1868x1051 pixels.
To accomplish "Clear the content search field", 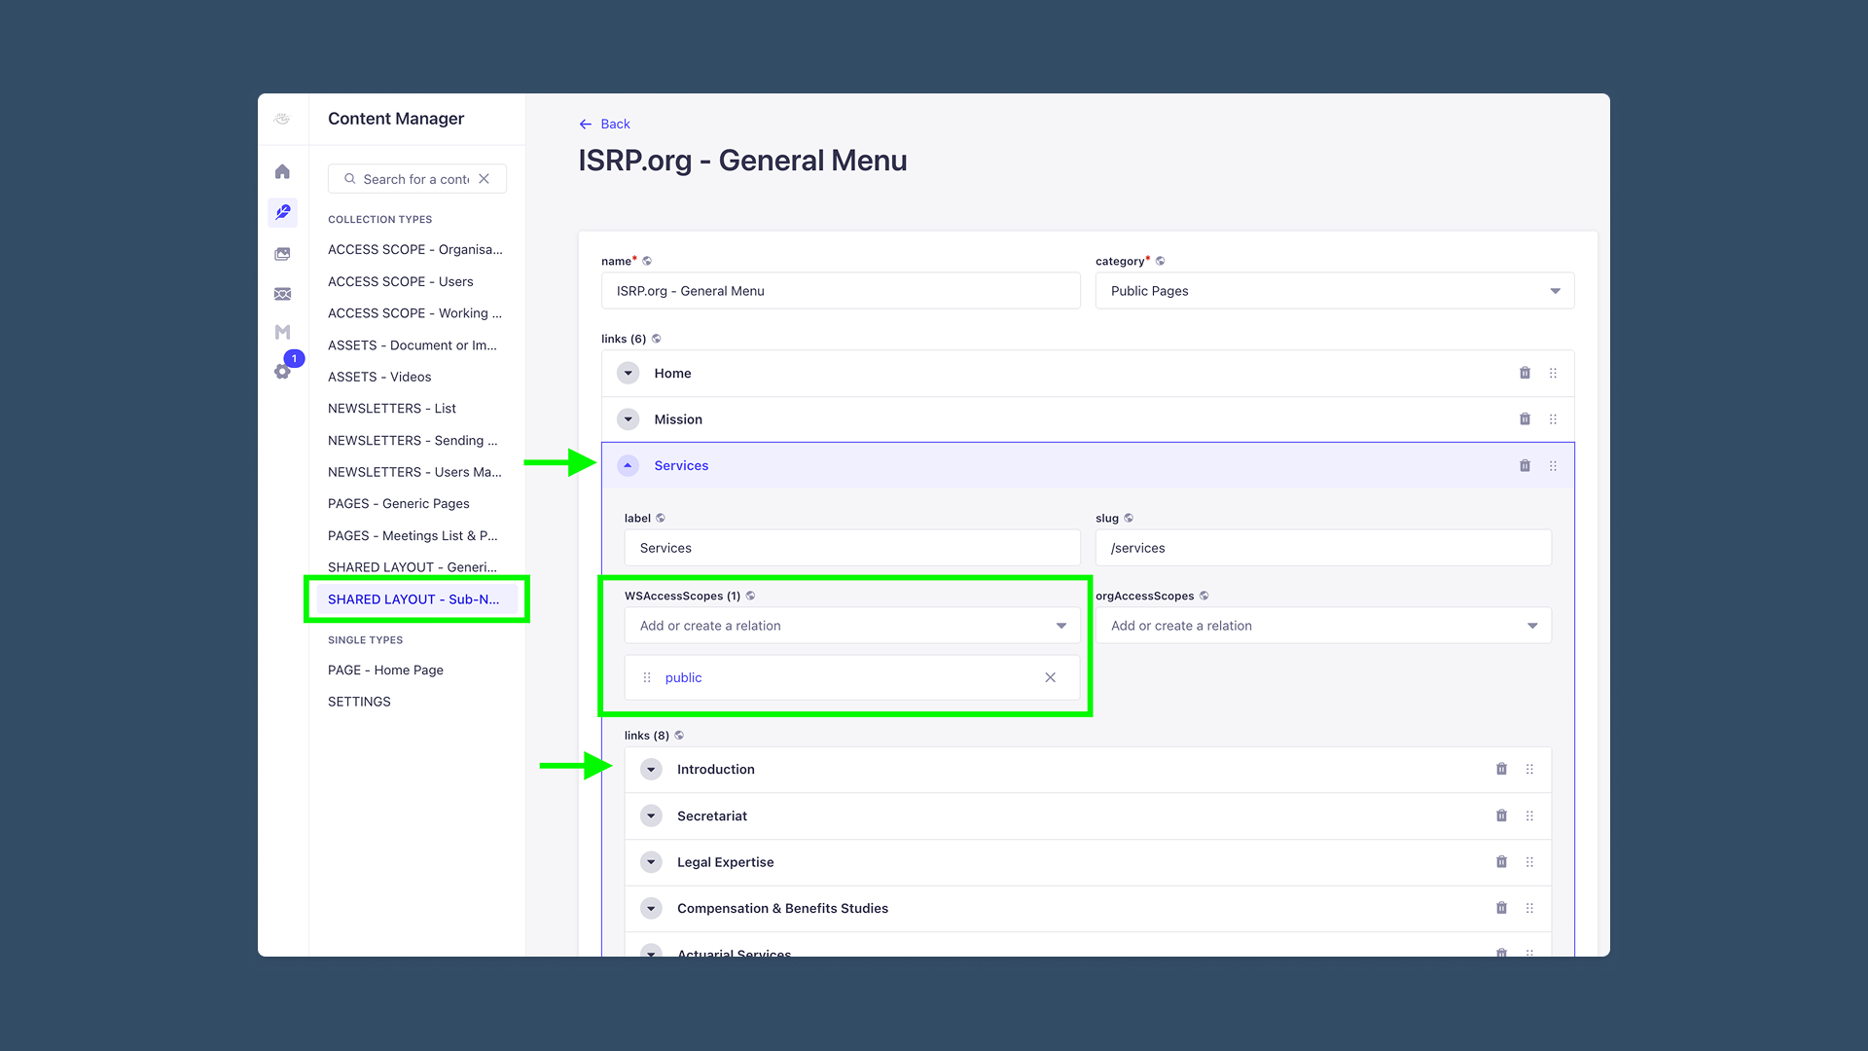I will pos(484,179).
